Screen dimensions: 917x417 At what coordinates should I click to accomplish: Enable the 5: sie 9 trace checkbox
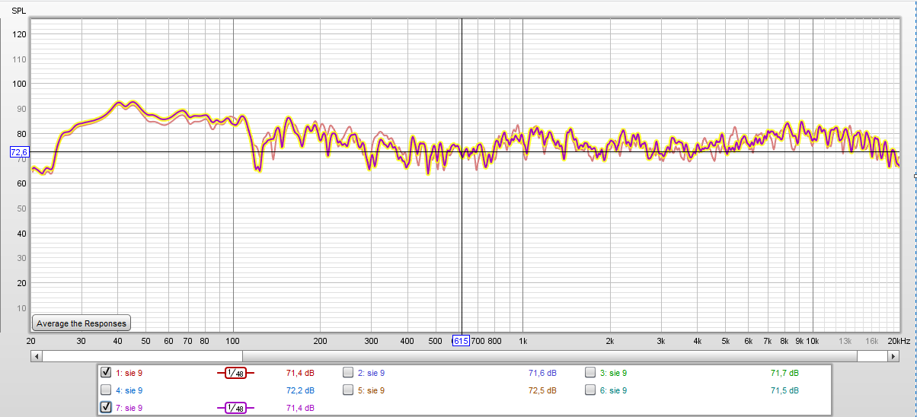pos(348,390)
